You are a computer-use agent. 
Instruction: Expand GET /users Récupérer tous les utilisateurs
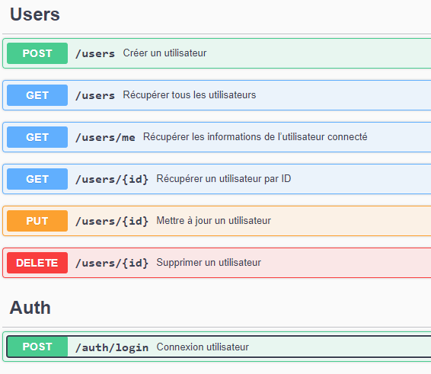coord(217,95)
